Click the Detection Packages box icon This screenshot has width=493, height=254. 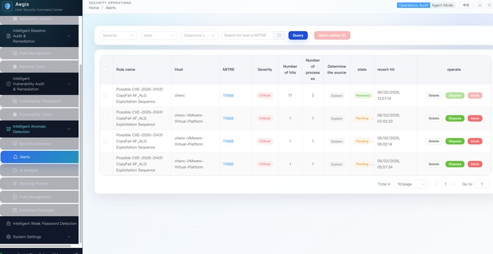tap(15, 210)
